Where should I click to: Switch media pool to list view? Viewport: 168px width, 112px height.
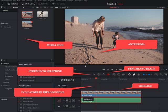pos(41,7)
